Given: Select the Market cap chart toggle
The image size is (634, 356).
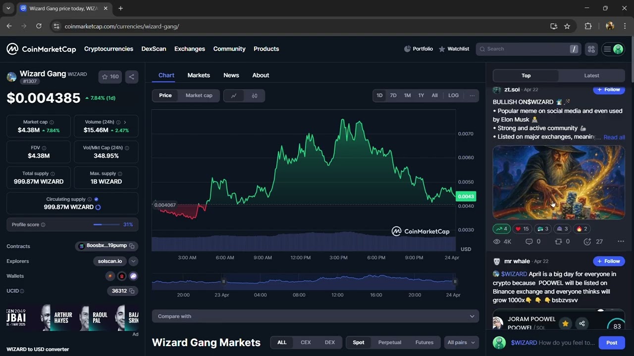Looking at the screenshot, I should click(199, 95).
